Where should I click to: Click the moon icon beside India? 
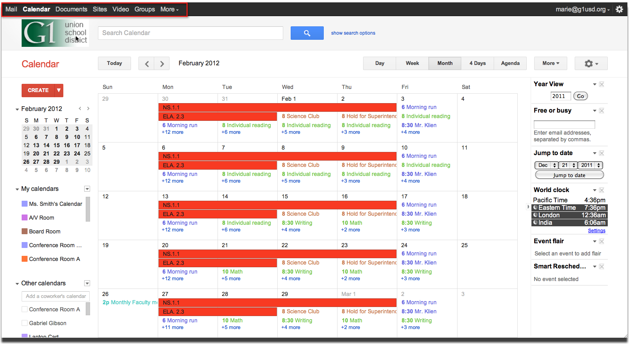click(535, 222)
